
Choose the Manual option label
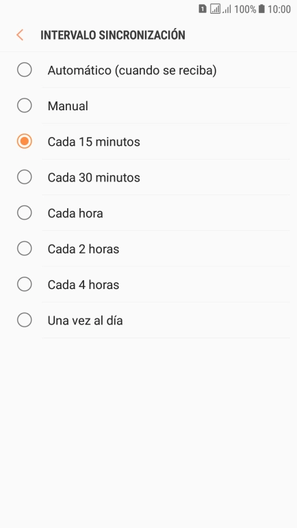[68, 106]
